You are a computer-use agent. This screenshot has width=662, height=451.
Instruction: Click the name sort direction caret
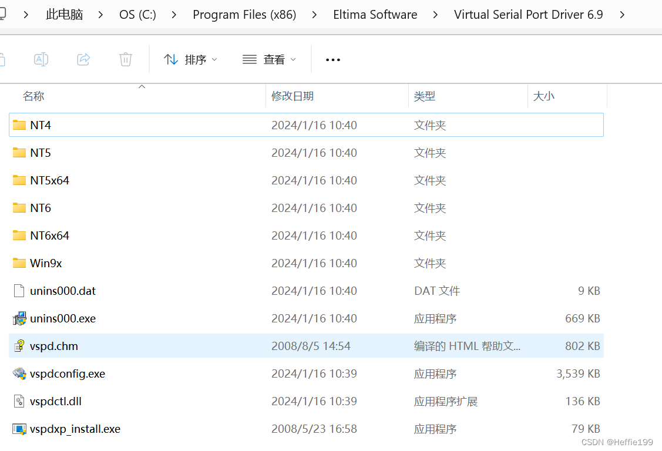[141, 86]
